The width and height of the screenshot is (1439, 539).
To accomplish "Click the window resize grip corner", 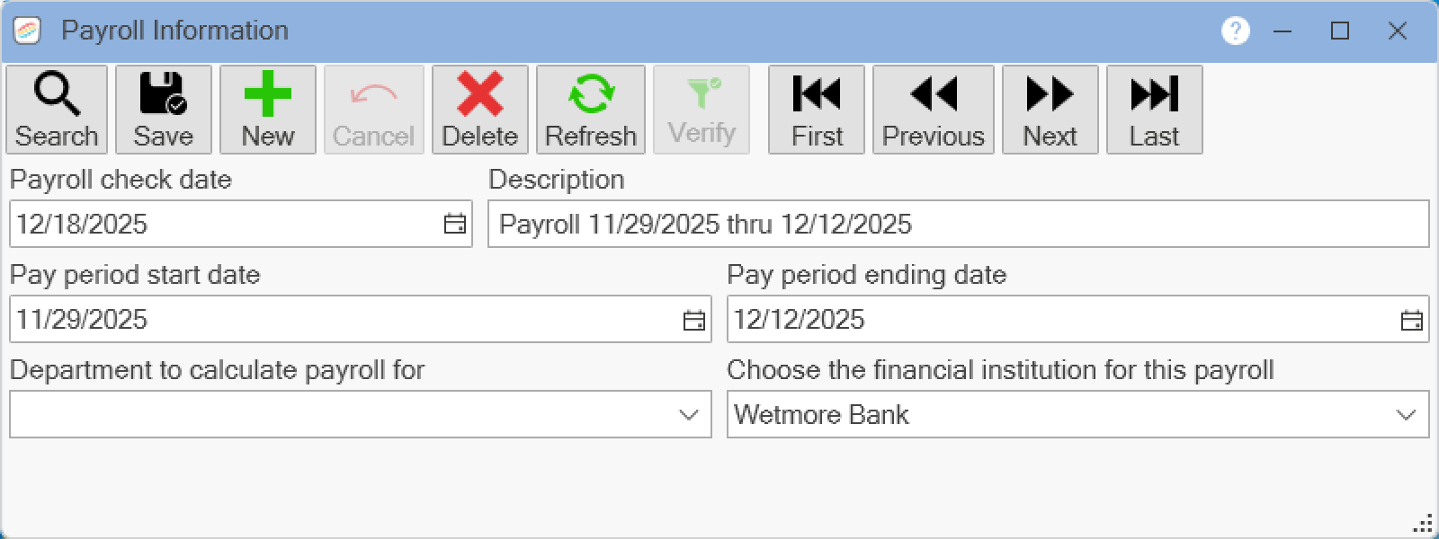I will pos(1424,524).
